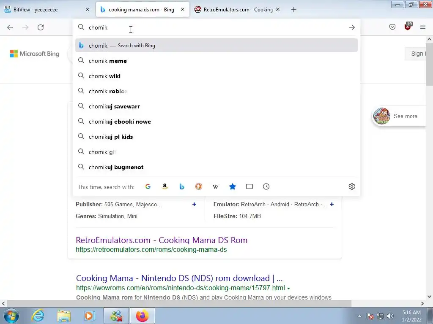Click the forward navigation arrow
The height and width of the screenshot is (324, 433).
(25, 27)
